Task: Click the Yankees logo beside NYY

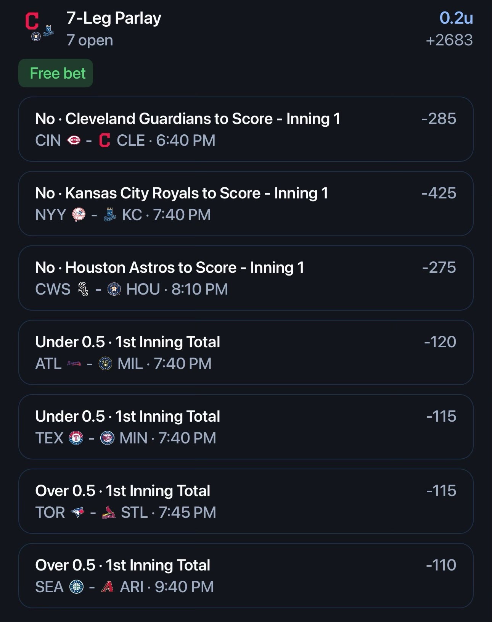Action: click(x=79, y=215)
